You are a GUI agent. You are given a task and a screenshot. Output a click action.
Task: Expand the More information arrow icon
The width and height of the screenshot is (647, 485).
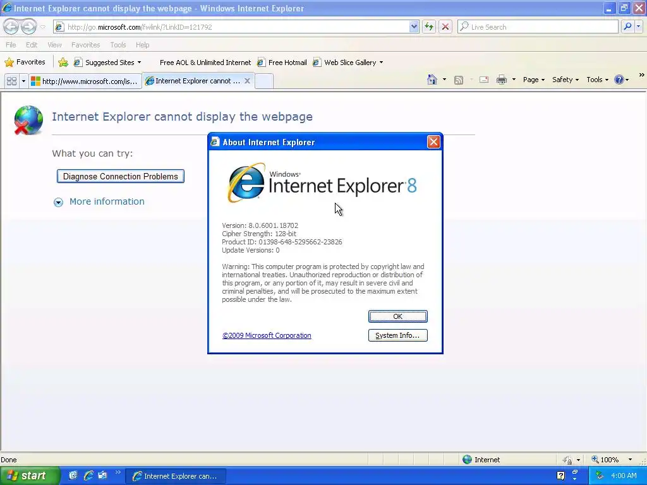58,202
